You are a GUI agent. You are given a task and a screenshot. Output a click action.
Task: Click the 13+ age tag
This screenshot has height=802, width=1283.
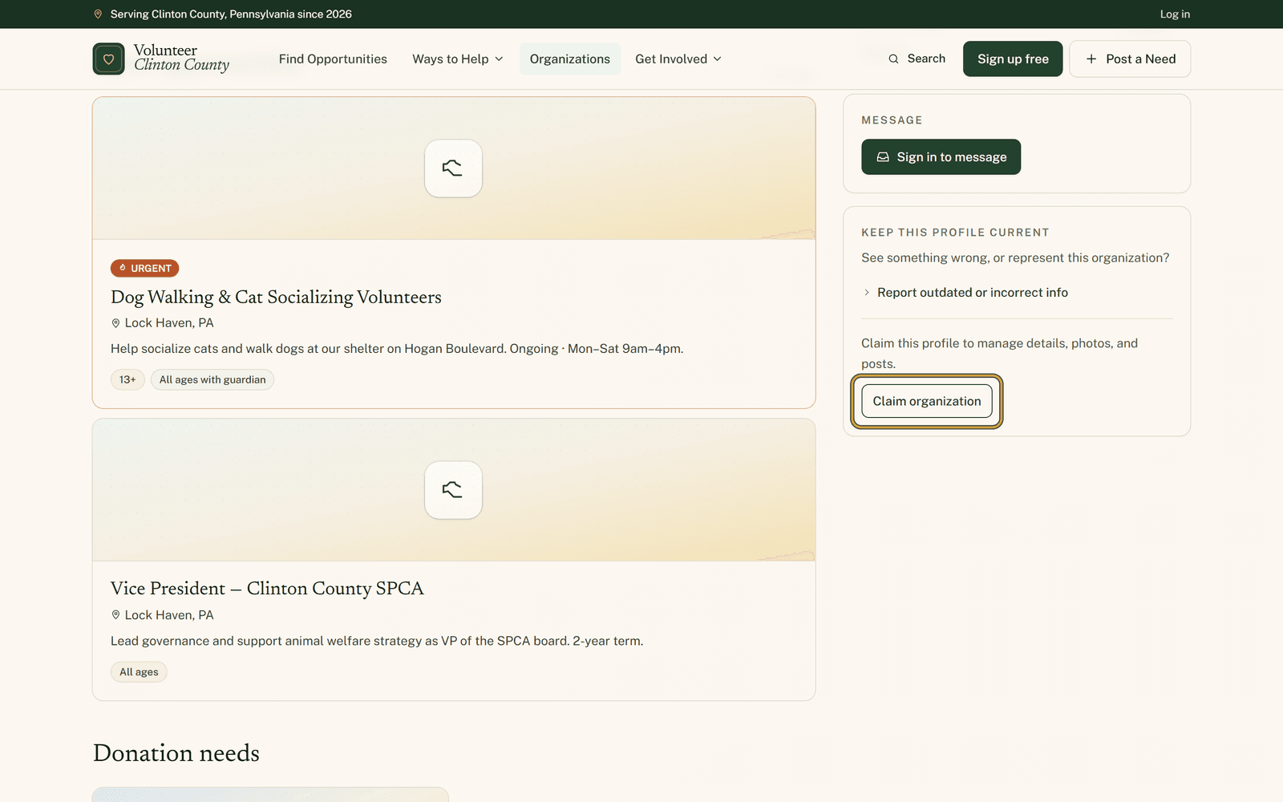pos(127,380)
